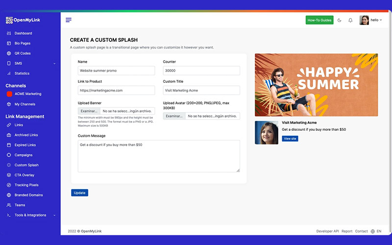Click the Dashboard sliders icon

click(9, 33)
